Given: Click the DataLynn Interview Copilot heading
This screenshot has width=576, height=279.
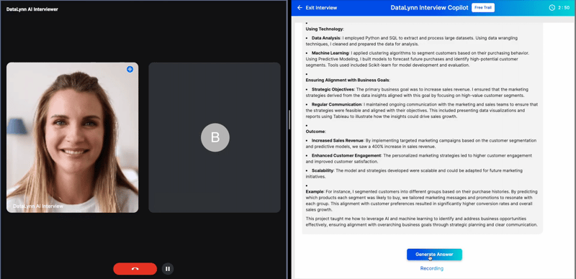Looking at the screenshot, I should coord(429,8).
